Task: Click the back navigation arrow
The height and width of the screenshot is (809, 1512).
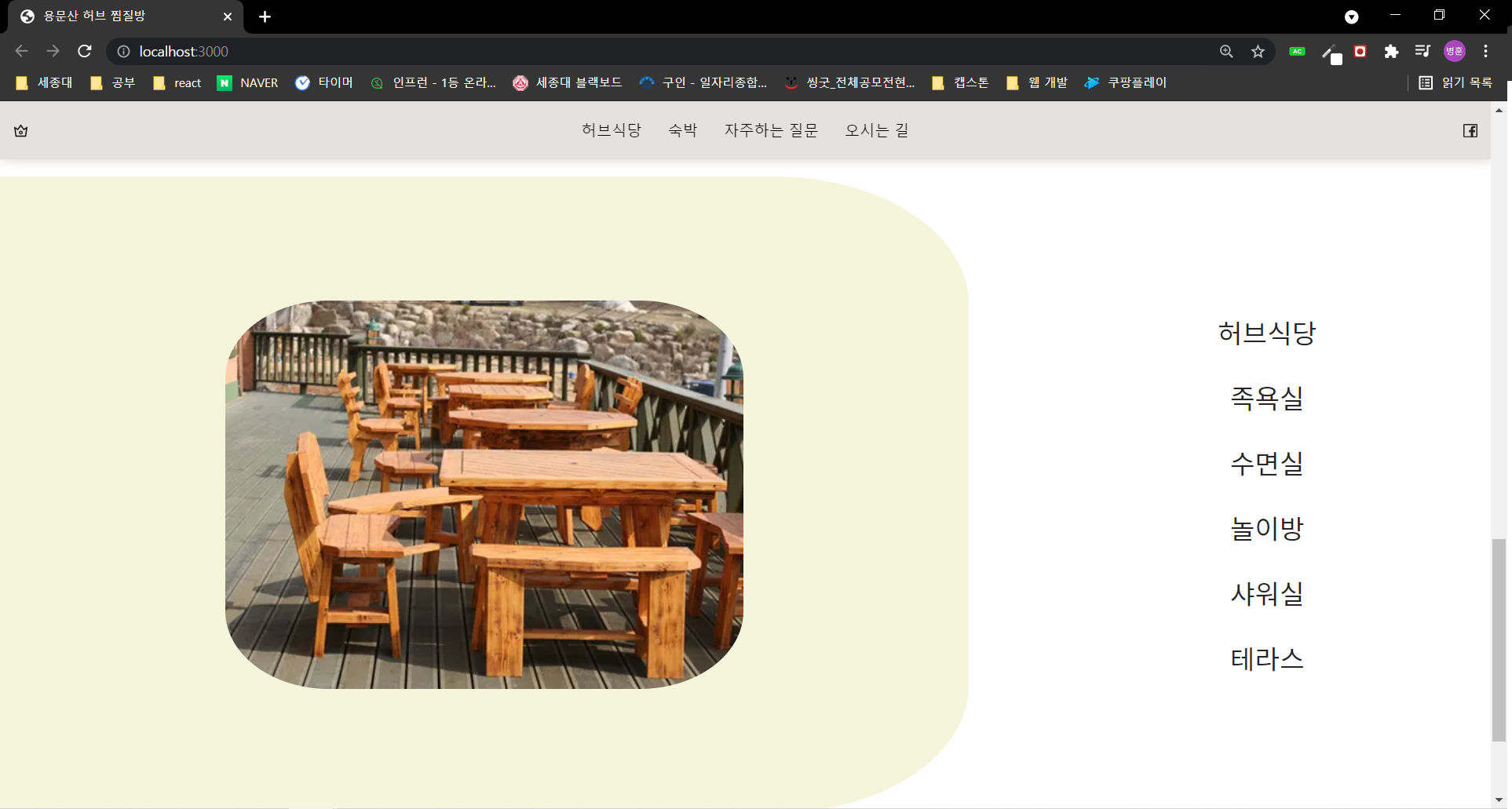Action: pyautogui.click(x=20, y=51)
